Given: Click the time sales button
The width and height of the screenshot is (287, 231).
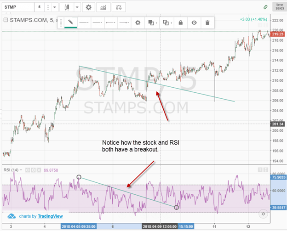Looking at the screenshot, I should click(280, 6).
